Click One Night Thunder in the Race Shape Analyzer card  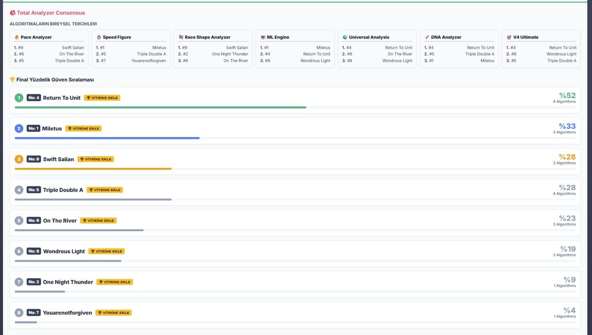click(230, 54)
